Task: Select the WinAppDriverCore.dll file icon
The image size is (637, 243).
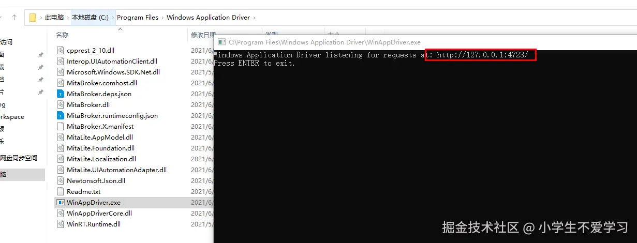Action: tap(61, 213)
